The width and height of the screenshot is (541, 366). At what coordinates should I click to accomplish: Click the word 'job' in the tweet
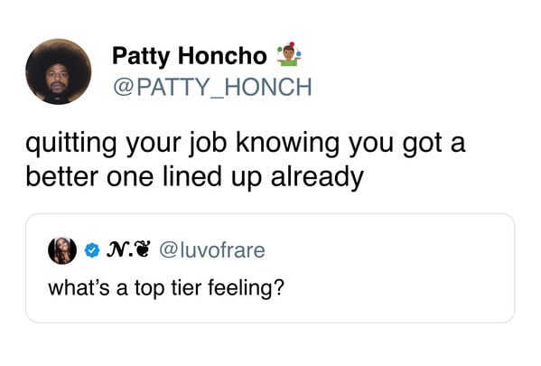point(208,145)
